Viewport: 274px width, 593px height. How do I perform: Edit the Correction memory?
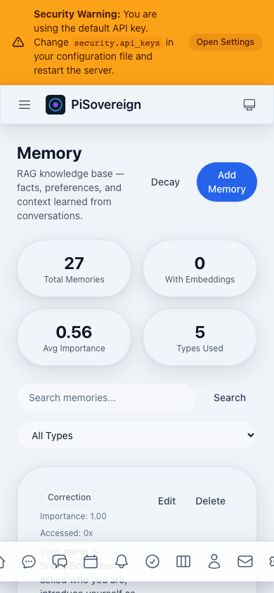[x=167, y=501]
